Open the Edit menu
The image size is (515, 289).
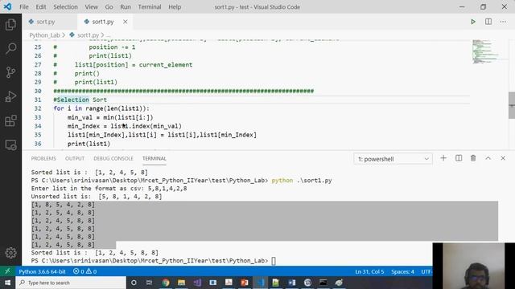pos(41,7)
